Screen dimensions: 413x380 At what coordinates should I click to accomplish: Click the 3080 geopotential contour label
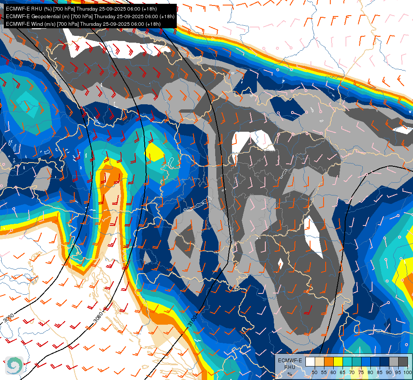point(99,317)
